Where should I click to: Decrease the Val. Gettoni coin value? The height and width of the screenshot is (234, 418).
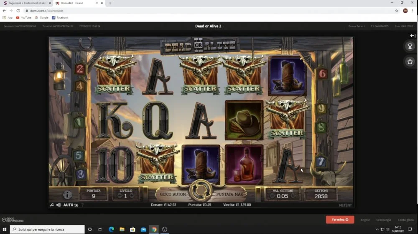point(272,196)
